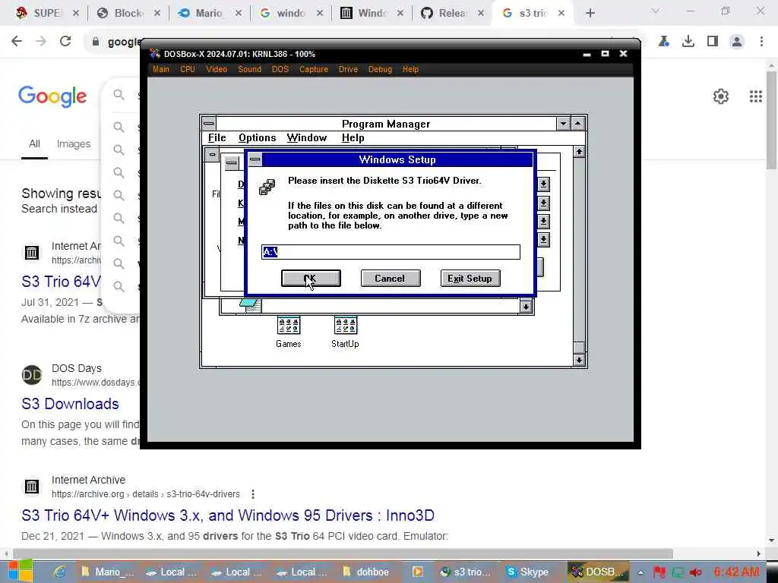Open Skype from the taskbar
This screenshot has width=778, height=583.
(x=527, y=572)
